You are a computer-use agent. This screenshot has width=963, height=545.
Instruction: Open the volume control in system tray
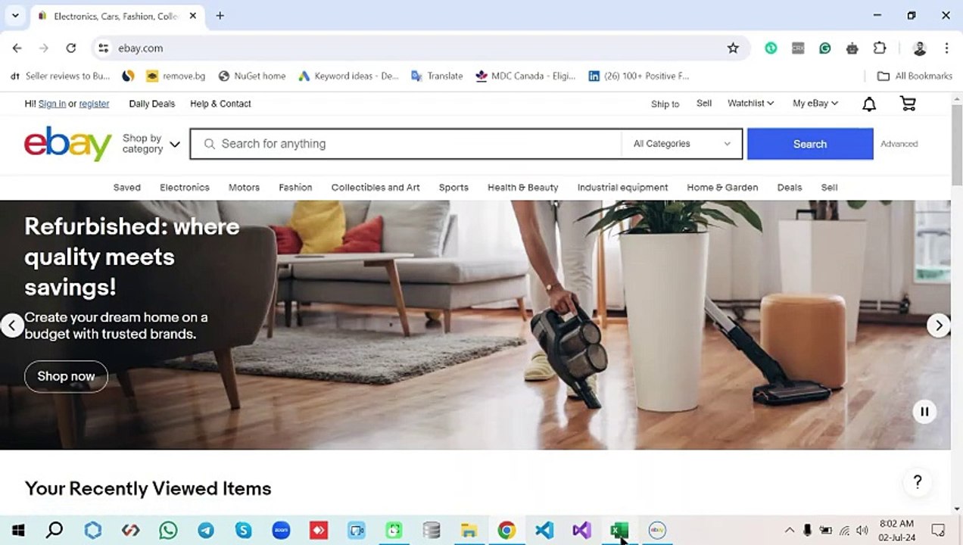click(862, 530)
